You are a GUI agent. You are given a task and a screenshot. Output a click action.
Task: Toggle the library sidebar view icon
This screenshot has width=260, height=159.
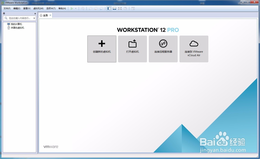pos(109,9)
